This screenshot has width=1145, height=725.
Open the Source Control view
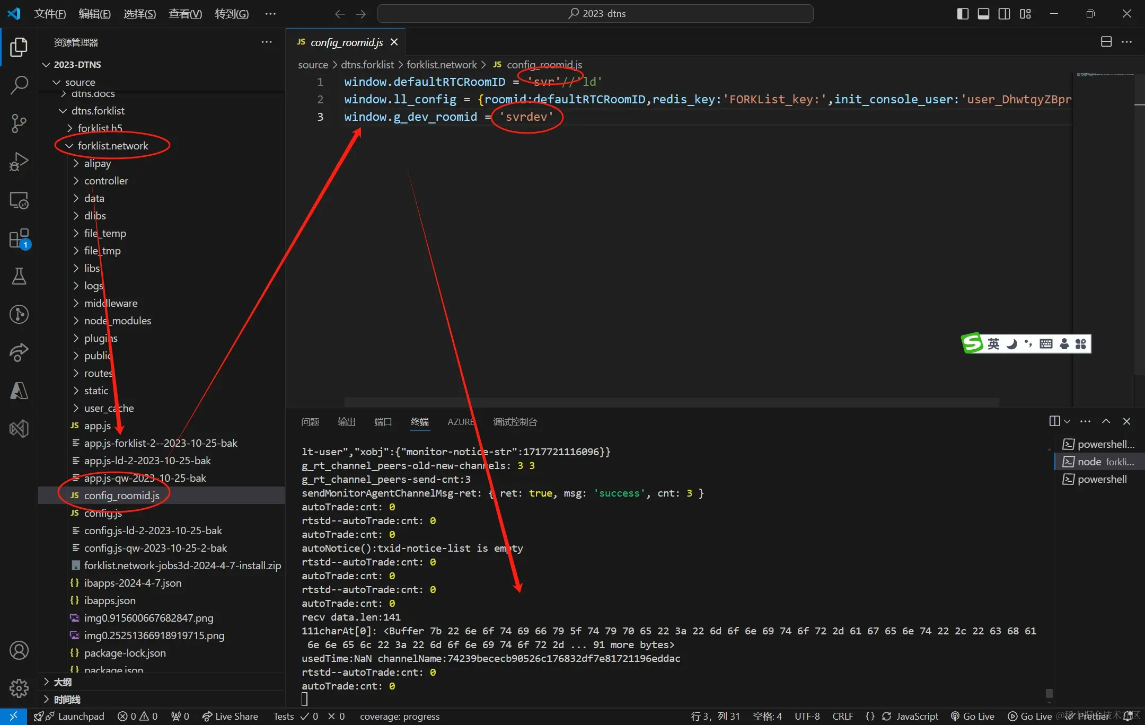click(x=19, y=123)
